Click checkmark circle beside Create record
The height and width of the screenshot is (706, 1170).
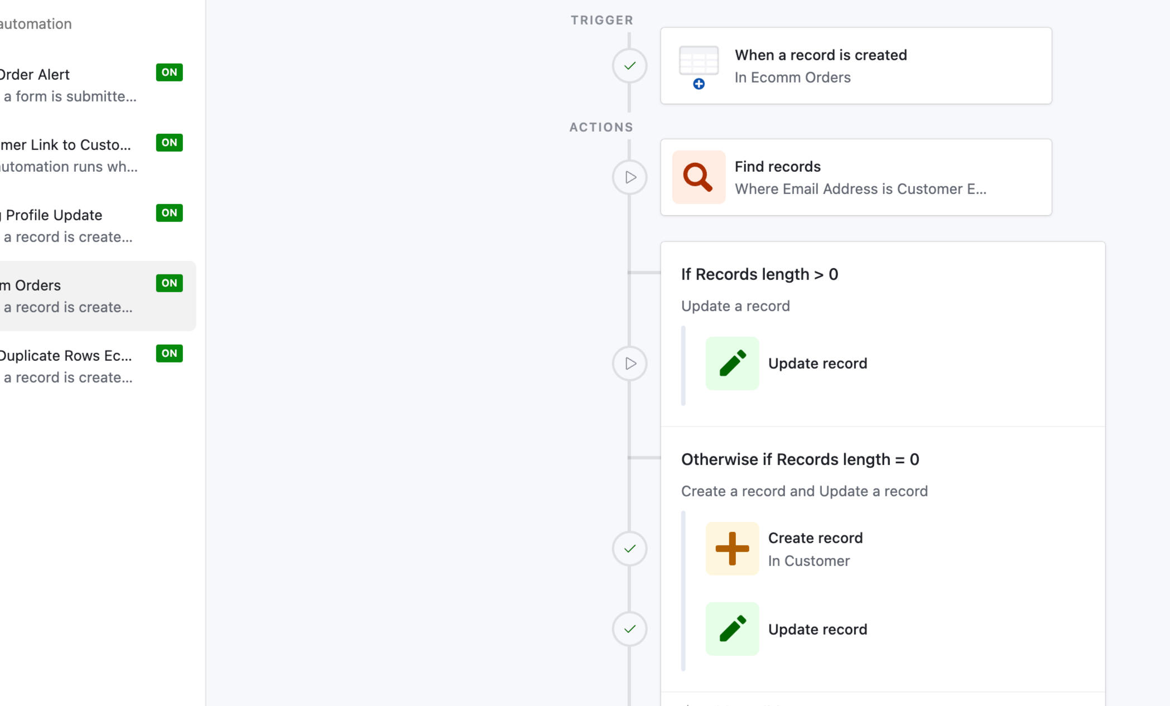(629, 549)
